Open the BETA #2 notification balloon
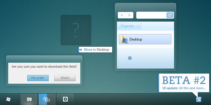211x105 pixels. coord(184,83)
